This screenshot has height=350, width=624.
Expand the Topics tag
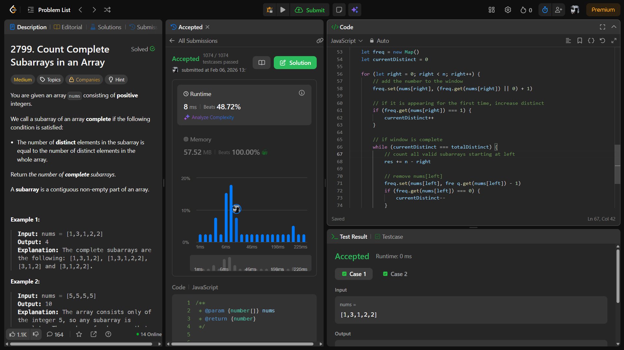(50, 79)
